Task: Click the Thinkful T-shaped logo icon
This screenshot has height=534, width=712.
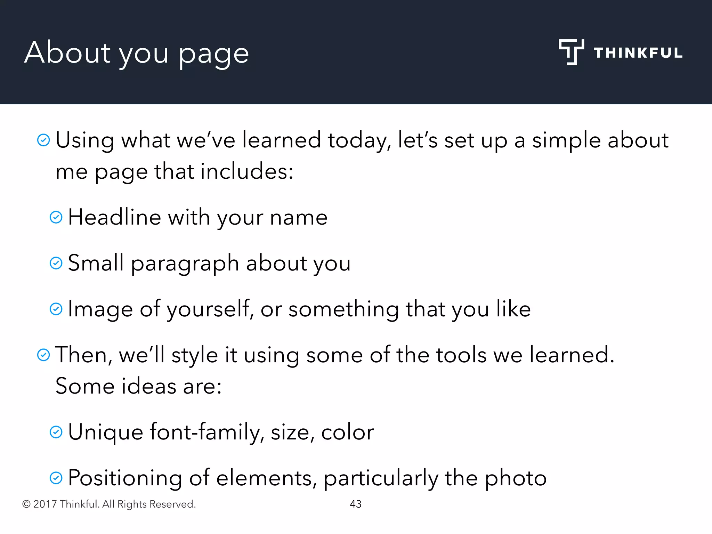Action: click(x=571, y=52)
